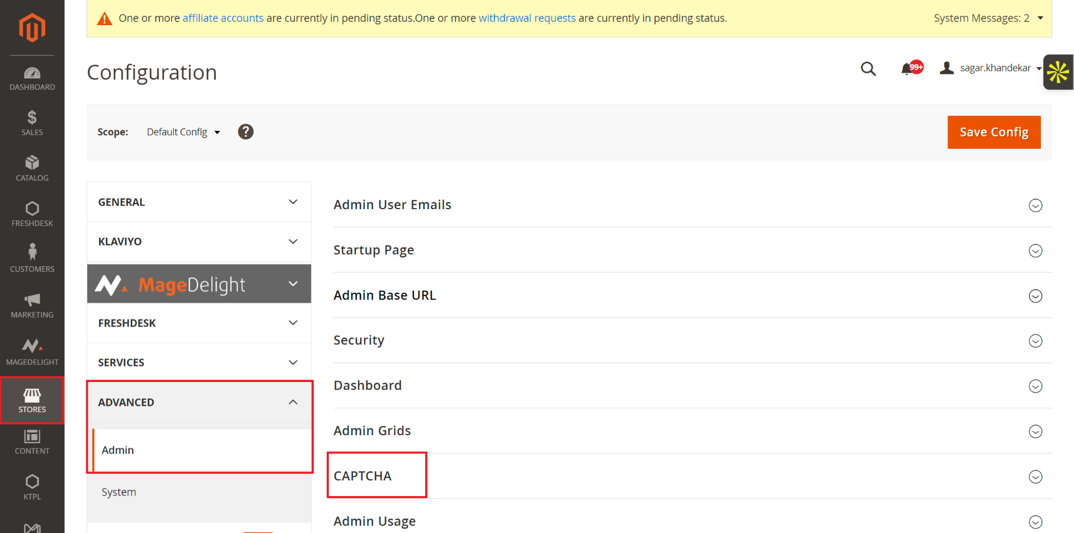Click the Magento logo
The height and width of the screenshot is (533, 1074).
coord(32,27)
